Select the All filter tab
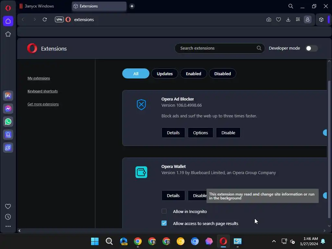This screenshot has height=249, width=332. [x=136, y=74]
